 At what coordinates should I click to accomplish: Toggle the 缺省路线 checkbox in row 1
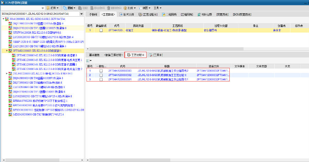click(101, 30)
